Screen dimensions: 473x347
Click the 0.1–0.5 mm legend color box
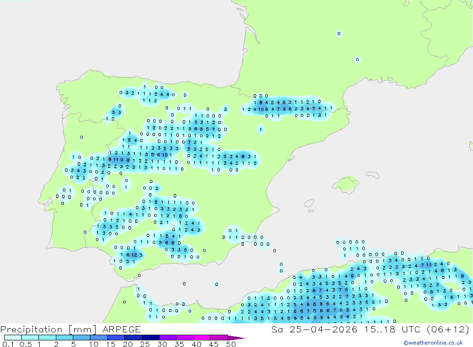click(13, 338)
